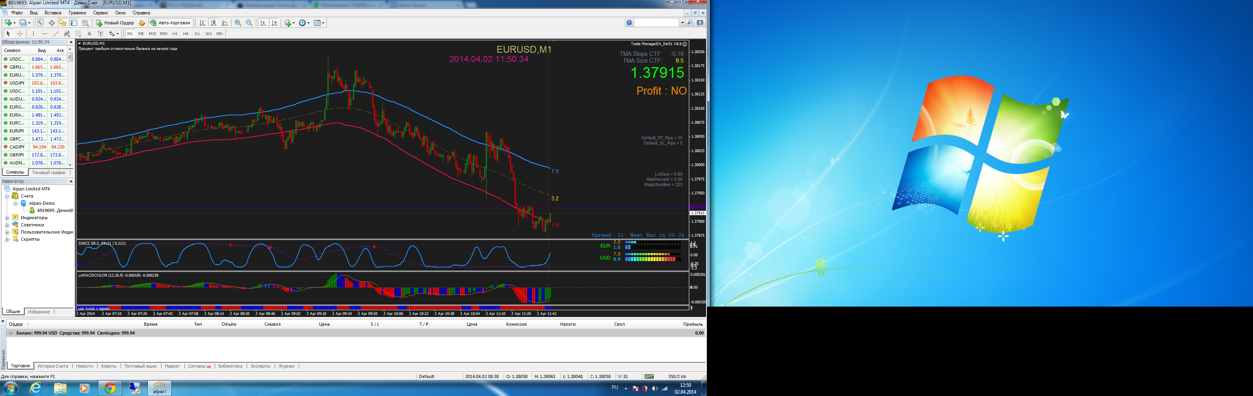Expand the Советники tree node
Screen dimensions: 1253x396
click(7, 225)
